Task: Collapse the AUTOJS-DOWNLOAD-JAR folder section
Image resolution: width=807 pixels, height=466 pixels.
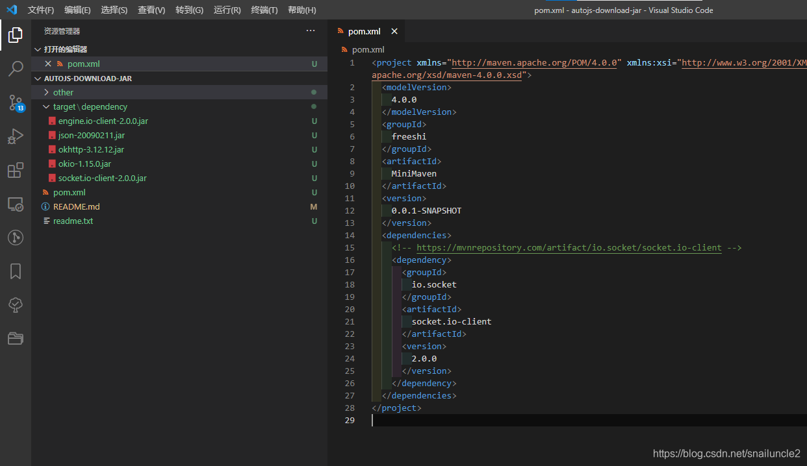Action: 38,79
